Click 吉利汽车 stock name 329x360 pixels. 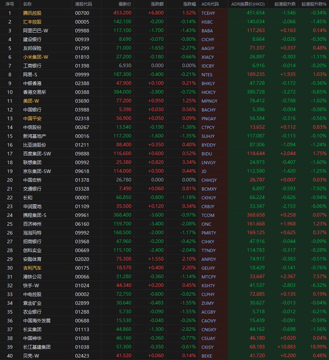pyautogui.click(x=32, y=268)
